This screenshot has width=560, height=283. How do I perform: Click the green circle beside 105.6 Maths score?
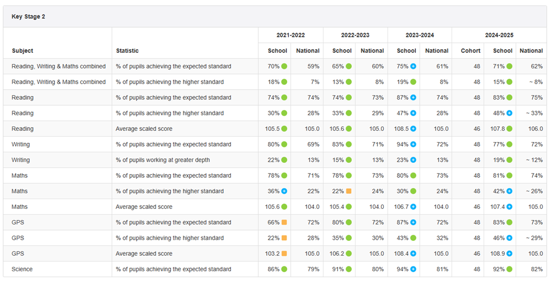point(285,207)
